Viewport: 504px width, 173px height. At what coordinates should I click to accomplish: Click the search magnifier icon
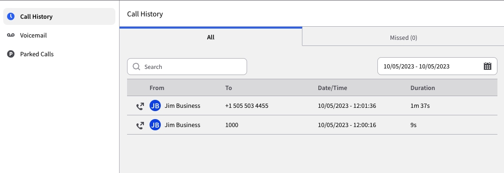tap(136, 67)
